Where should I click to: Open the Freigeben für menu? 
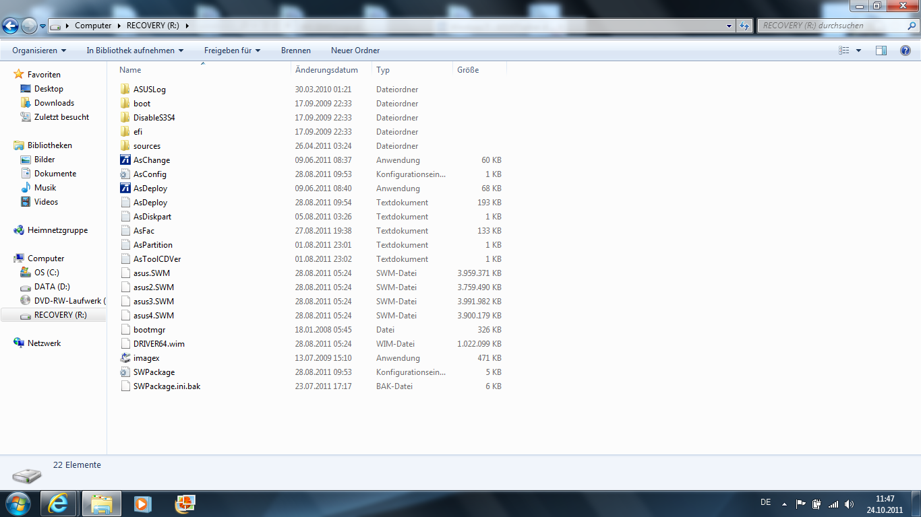(232, 50)
